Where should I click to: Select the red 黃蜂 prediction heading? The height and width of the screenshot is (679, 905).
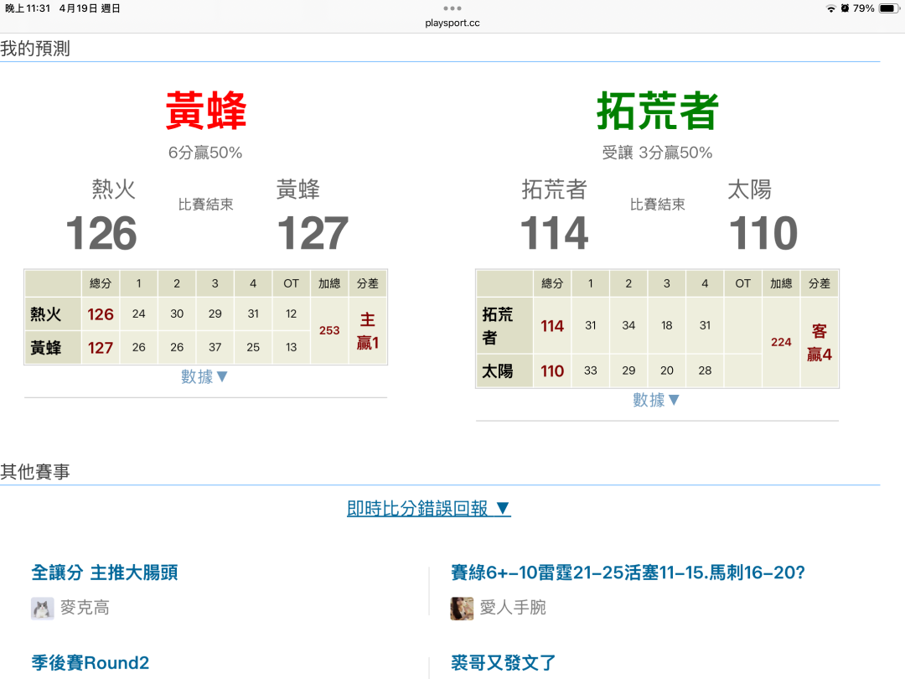205,111
